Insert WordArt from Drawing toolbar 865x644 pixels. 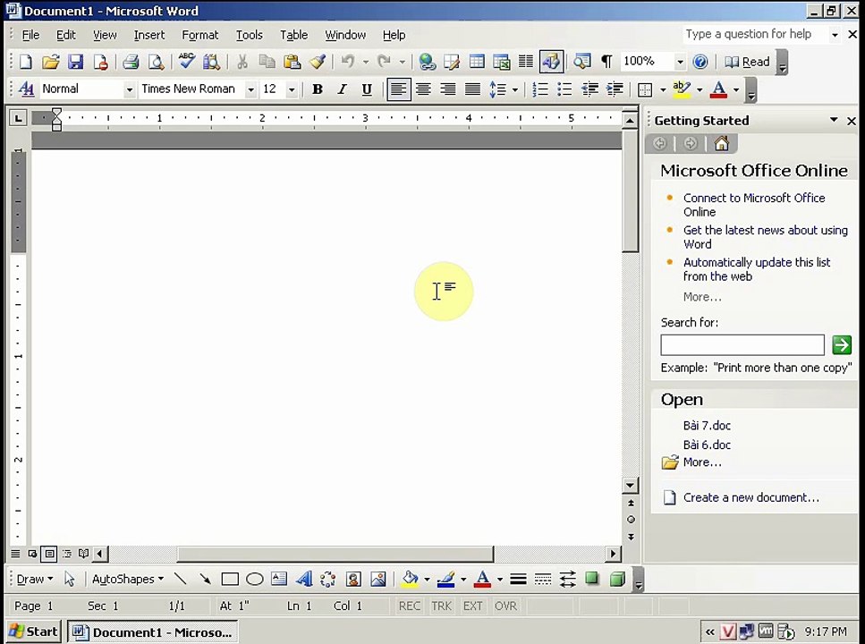[x=303, y=579]
